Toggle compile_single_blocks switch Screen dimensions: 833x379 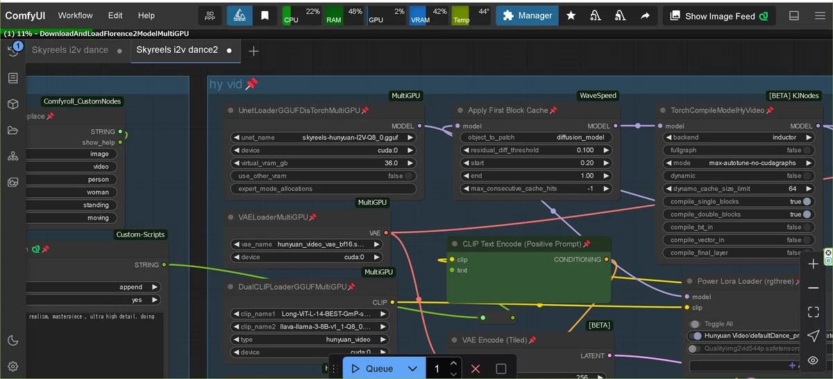click(x=807, y=201)
